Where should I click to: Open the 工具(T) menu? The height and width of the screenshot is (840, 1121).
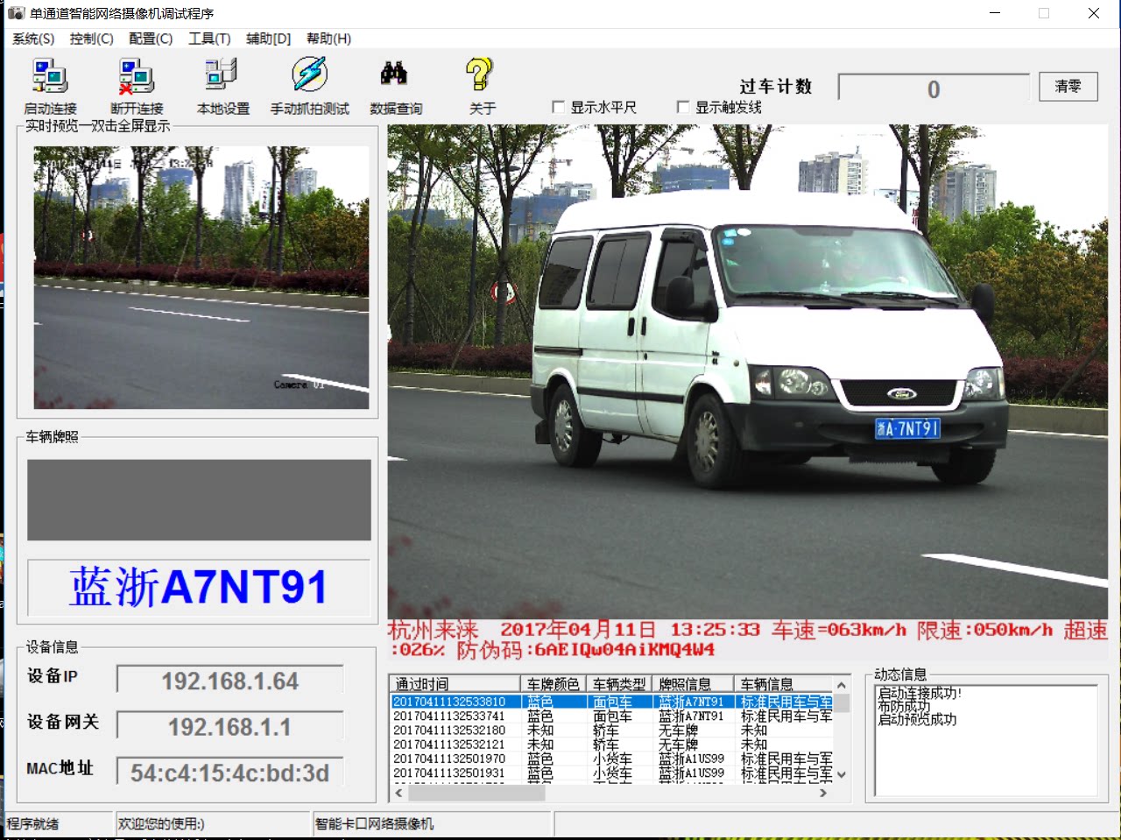[x=209, y=39]
